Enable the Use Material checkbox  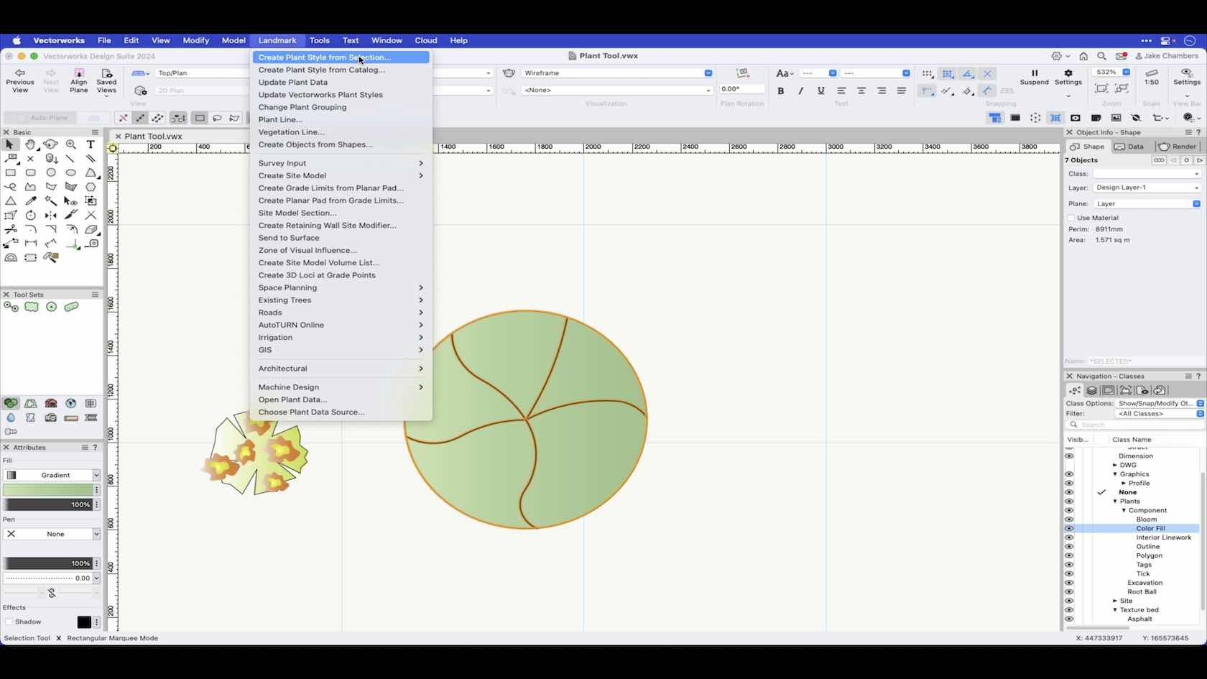click(1072, 218)
